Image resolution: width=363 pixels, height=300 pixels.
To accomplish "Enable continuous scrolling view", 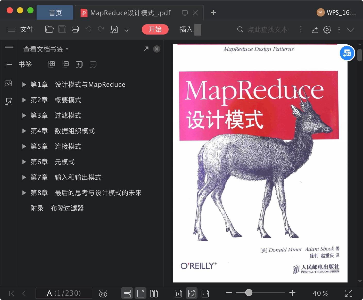I will 127,293.
